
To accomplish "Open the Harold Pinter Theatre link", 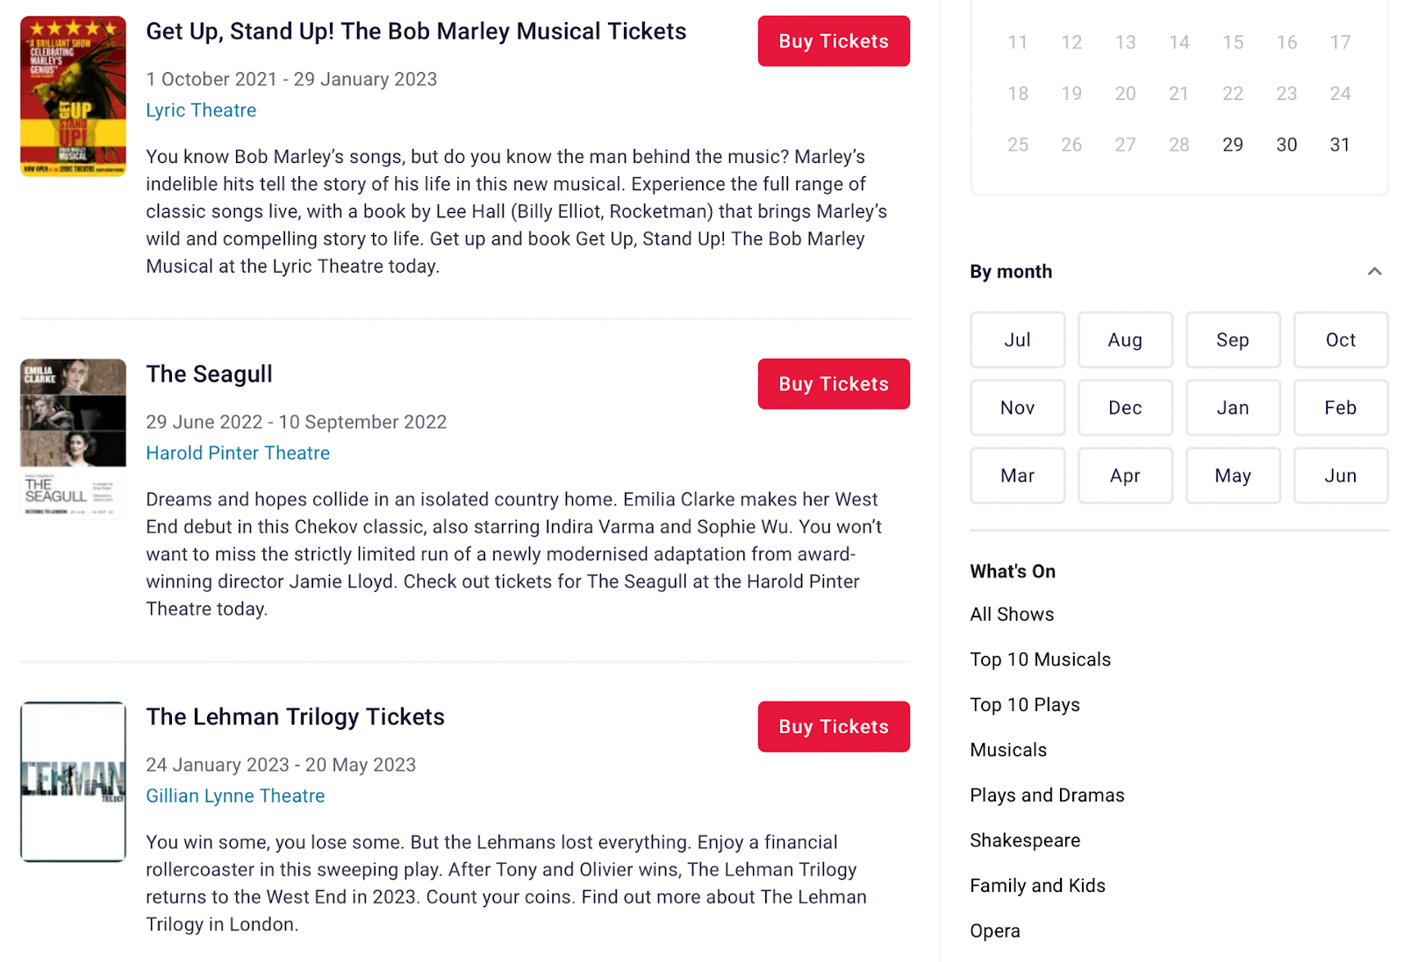I will pyautogui.click(x=238, y=453).
